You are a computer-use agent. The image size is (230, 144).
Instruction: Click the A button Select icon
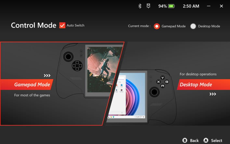point(206,140)
